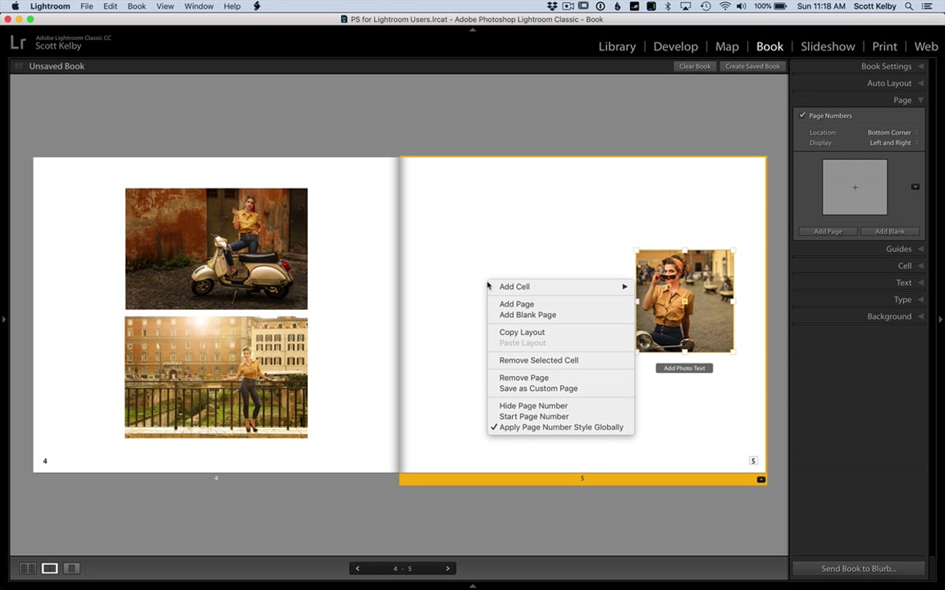
Task: Click the Clear Book button
Action: tap(695, 66)
